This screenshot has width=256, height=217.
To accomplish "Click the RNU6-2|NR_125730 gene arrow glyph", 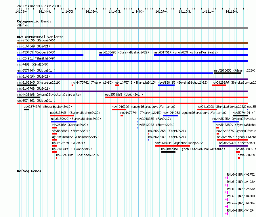I will [x=226, y=192].
